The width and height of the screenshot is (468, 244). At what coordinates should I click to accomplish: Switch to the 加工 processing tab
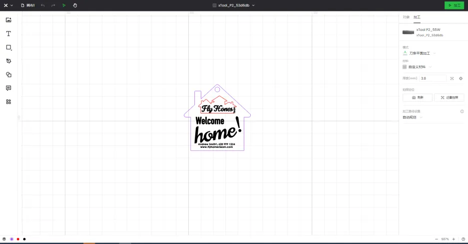(x=417, y=17)
